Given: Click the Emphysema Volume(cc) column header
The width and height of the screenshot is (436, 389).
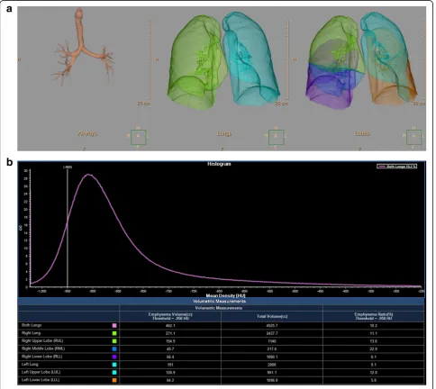Looking at the screenshot, I should click(170, 316).
